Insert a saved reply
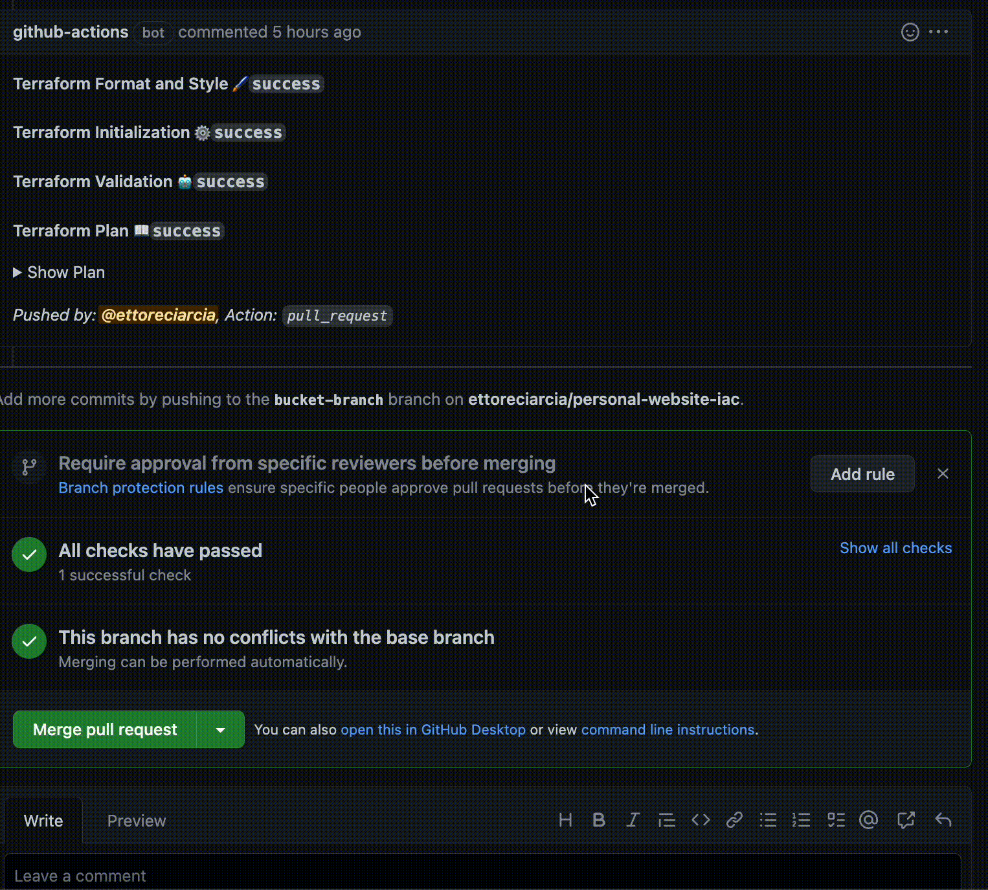988x890 pixels. (943, 820)
